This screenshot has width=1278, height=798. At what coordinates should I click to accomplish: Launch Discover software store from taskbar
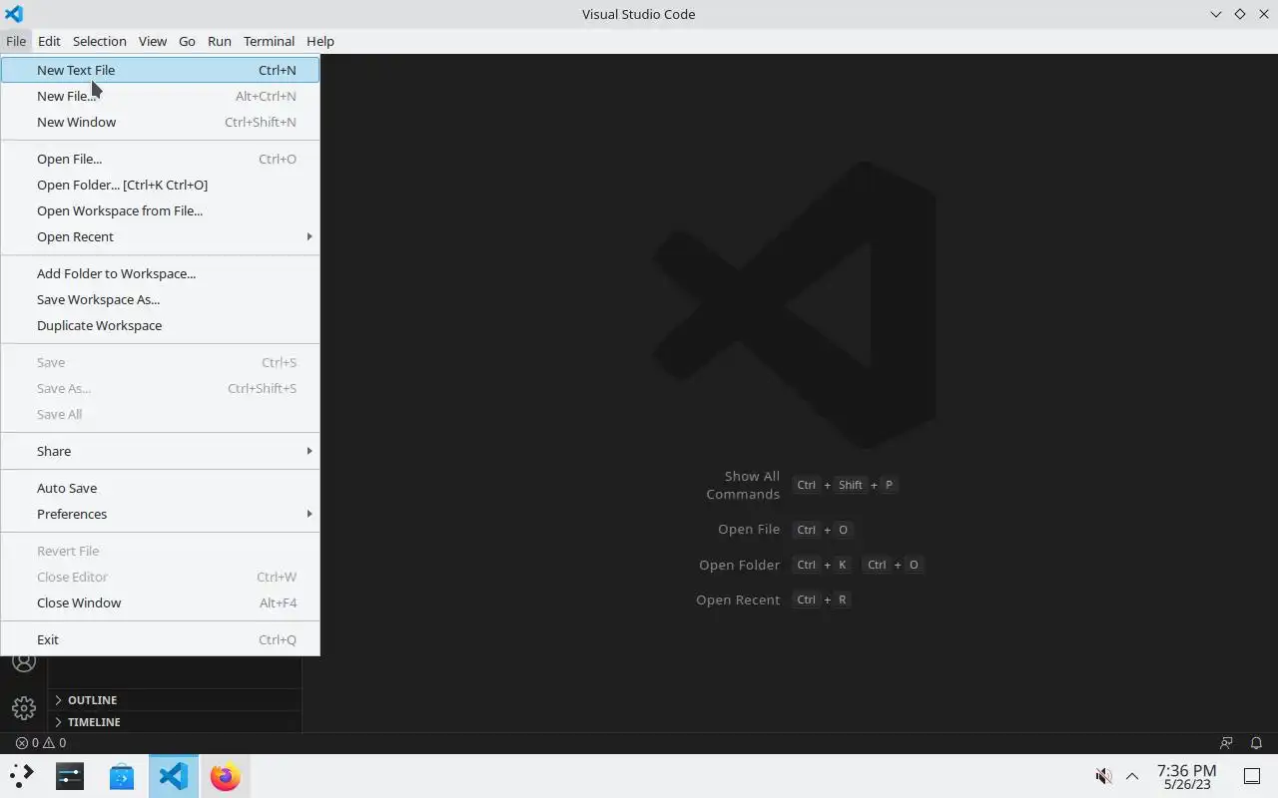click(x=122, y=776)
